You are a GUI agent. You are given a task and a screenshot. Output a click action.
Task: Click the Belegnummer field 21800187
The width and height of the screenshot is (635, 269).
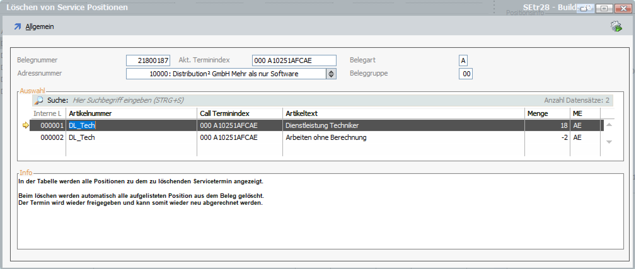point(148,60)
